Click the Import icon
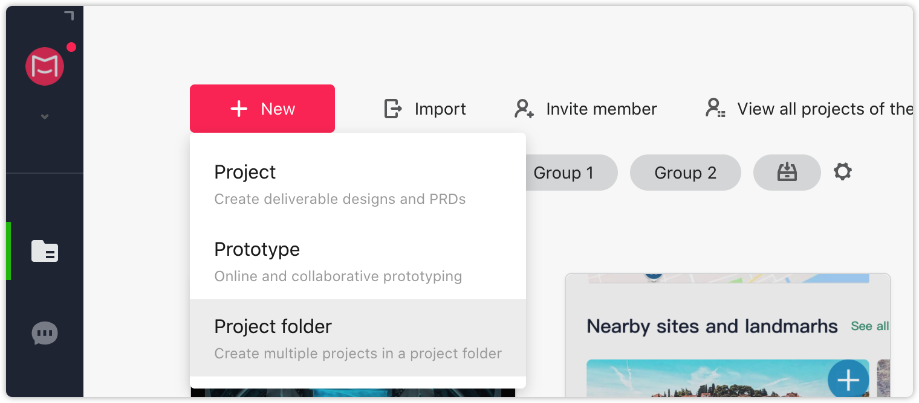 tap(392, 109)
